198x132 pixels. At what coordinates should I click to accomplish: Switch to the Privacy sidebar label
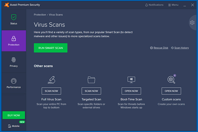[14, 66]
